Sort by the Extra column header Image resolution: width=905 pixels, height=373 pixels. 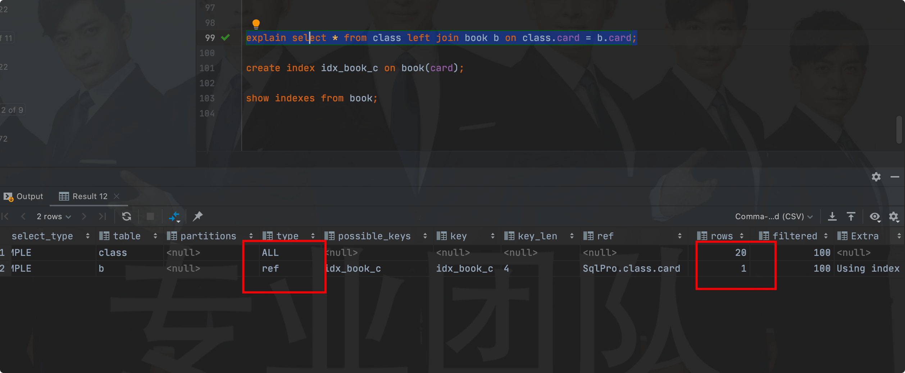click(869, 236)
